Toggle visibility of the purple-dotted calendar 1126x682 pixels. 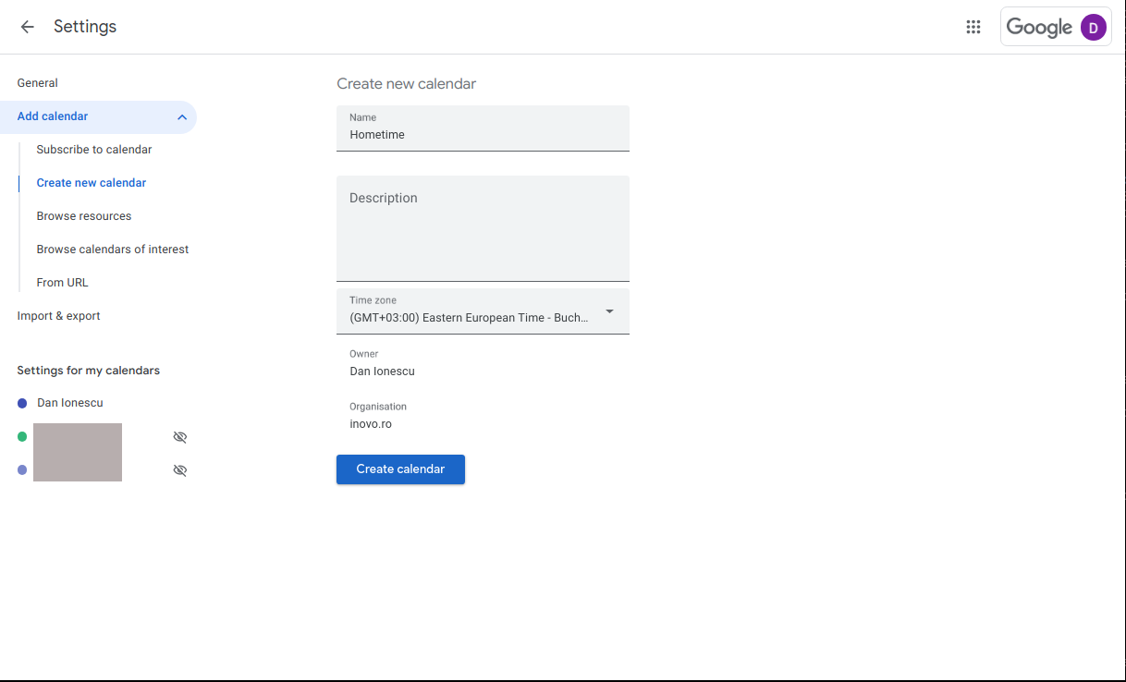click(x=179, y=469)
